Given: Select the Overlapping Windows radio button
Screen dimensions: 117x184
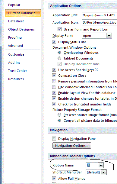Looking at the screenshot, I should click(59, 53).
